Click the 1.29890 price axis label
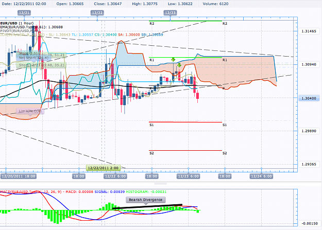This screenshot has height=230, width=322. click(x=309, y=131)
